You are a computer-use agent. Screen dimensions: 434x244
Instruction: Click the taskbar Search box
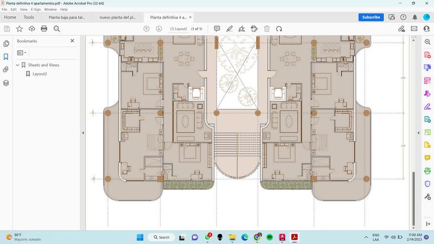click(x=161, y=237)
